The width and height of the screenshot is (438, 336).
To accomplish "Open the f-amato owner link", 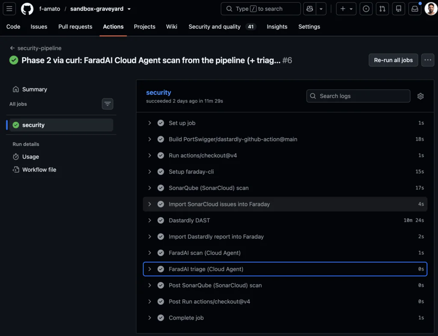I will click(x=50, y=9).
